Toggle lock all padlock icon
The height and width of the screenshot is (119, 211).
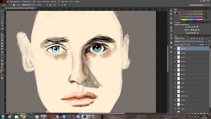[x=189, y=45]
